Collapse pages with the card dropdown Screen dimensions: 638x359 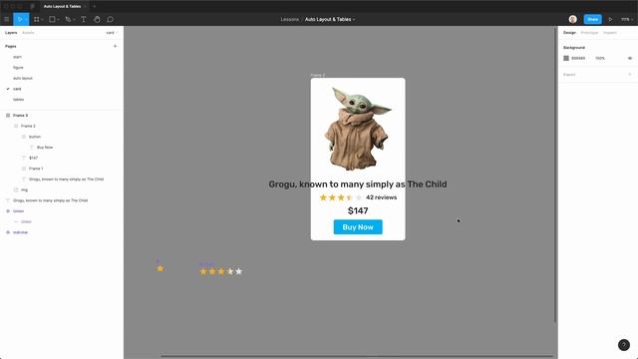tap(112, 33)
